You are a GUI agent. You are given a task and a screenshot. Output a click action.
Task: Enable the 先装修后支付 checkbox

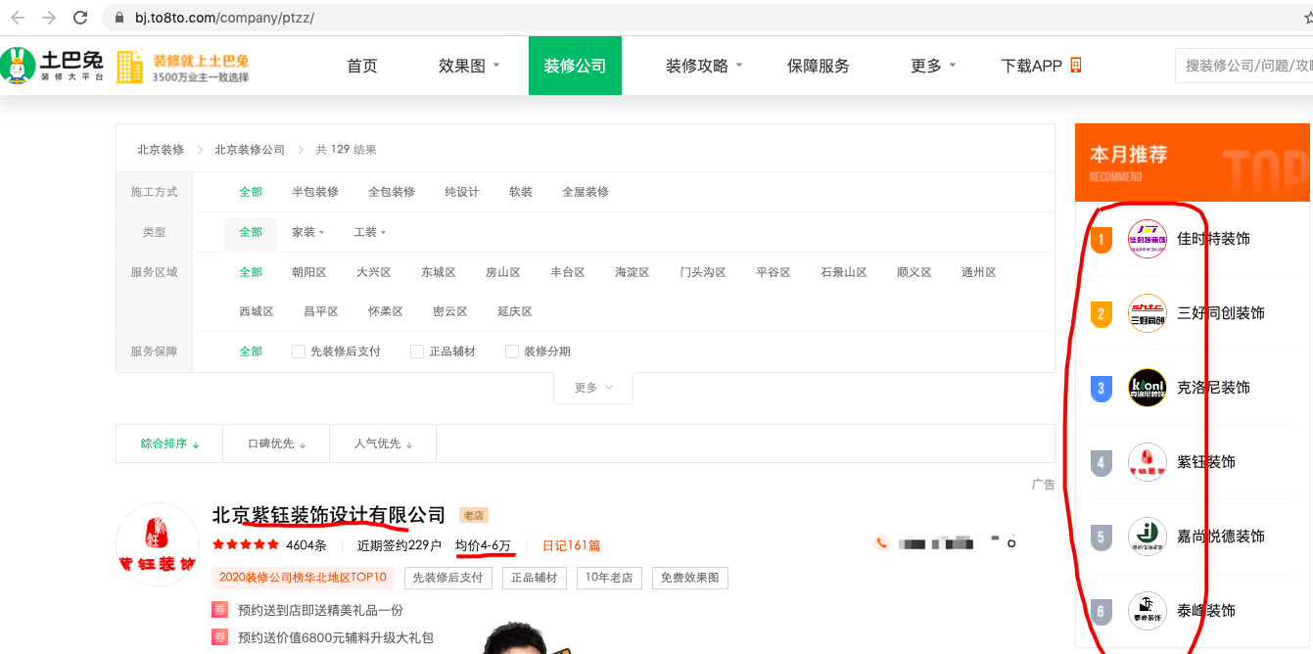(x=299, y=351)
